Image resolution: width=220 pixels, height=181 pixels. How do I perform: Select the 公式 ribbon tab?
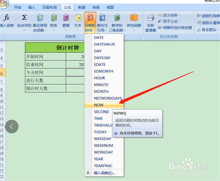click(x=67, y=7)
